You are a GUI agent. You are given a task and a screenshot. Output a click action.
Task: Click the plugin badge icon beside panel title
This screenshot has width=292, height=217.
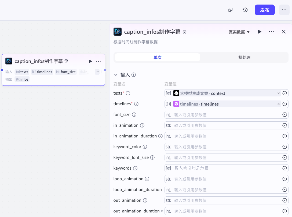tap(185, 32)
